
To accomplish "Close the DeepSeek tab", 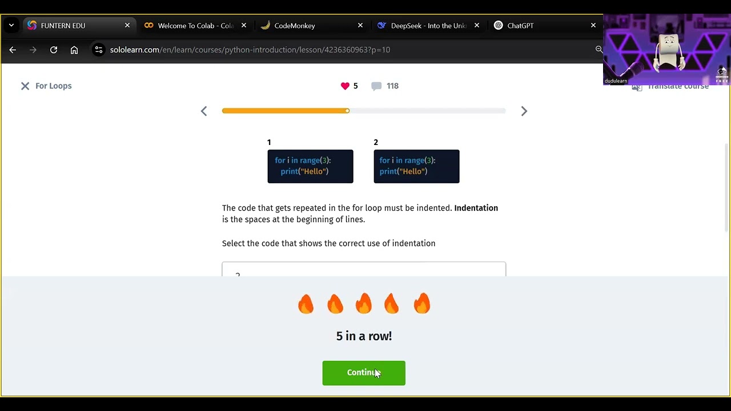I will pos(477,26).
